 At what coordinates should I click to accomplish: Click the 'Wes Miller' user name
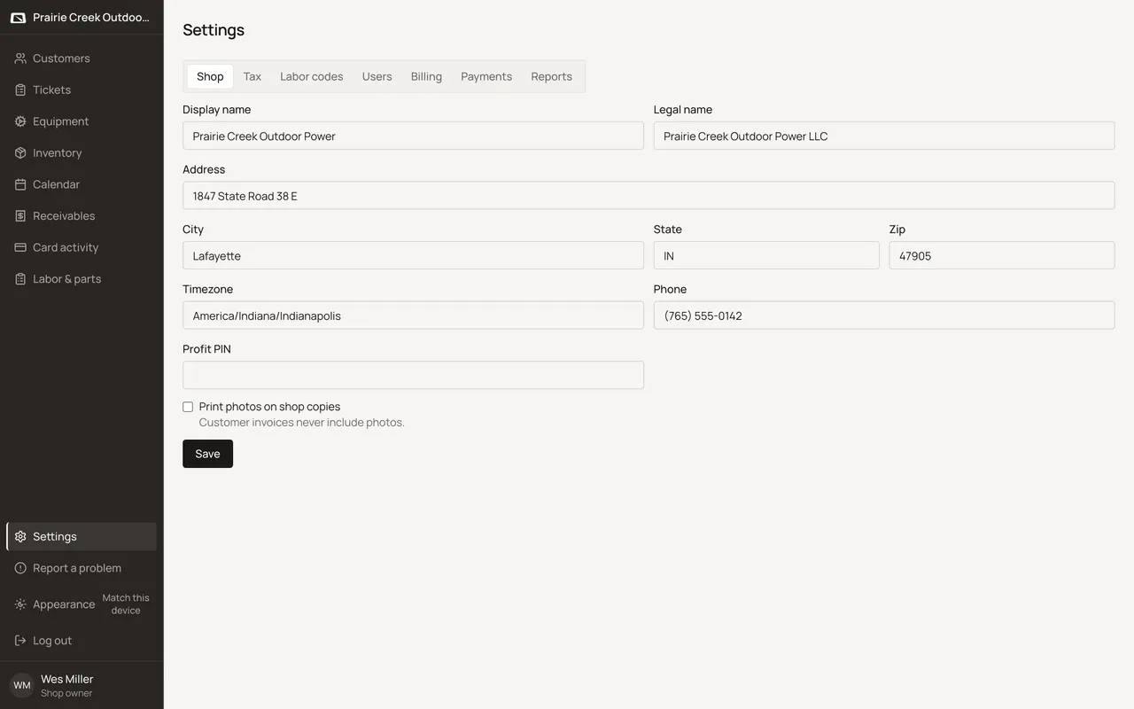67,679
